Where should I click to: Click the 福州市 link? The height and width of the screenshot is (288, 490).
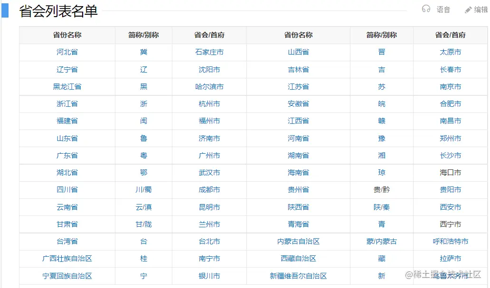tap(209, 121)
